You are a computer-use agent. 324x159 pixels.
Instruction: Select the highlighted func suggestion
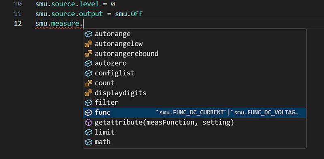click(x=195, y=113)
